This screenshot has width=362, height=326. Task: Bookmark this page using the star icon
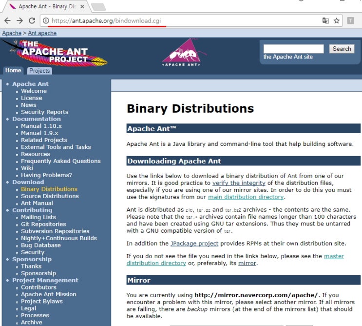337,21
